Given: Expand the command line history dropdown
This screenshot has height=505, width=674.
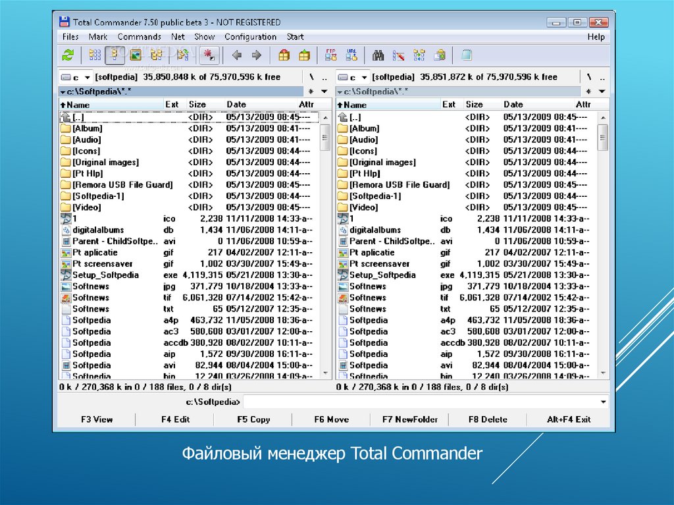Looking at the screenshot, I should pos(604,402).
